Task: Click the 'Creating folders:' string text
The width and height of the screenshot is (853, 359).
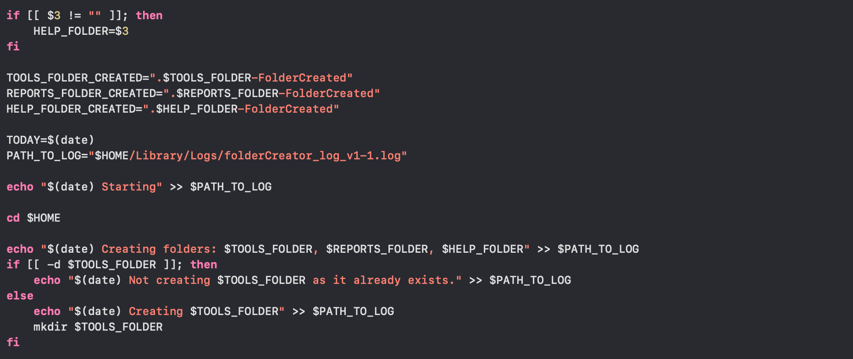Action: [x=159, y=249]
